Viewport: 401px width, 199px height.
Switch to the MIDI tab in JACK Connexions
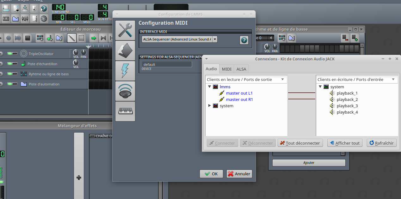(226, 69)
